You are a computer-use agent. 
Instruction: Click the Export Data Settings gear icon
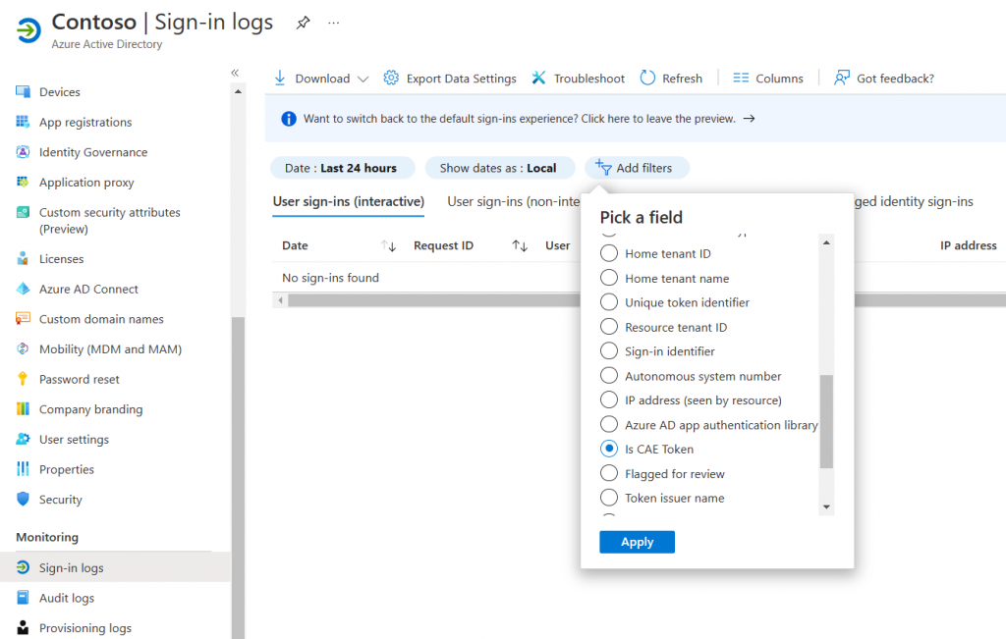pos(391,79)
